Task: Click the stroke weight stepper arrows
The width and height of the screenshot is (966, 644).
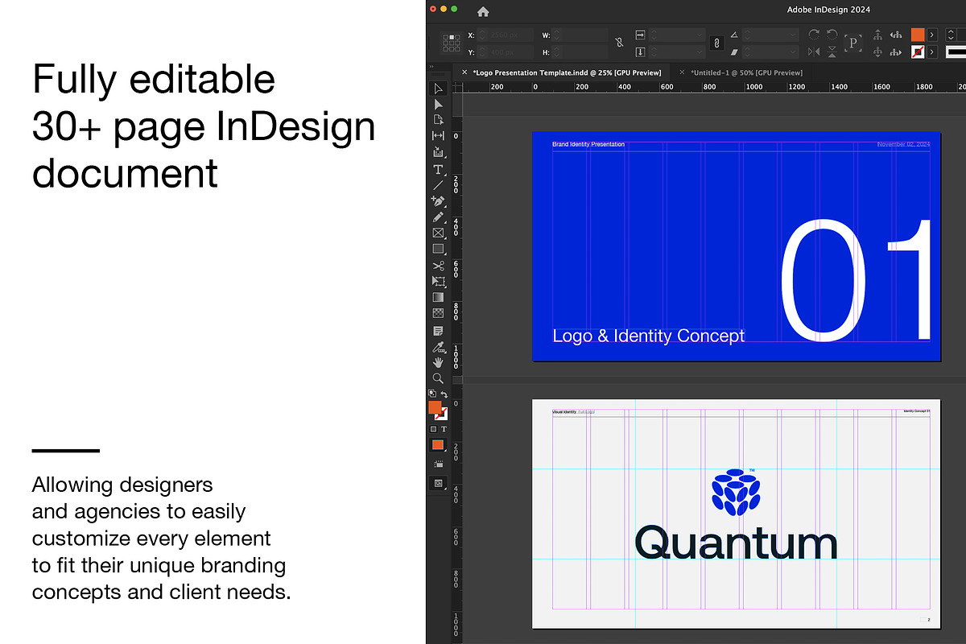Action: pyautogui.click(x=950, y=34)
